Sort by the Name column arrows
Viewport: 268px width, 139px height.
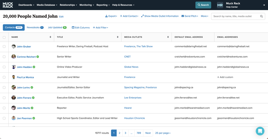click(50, 37)
